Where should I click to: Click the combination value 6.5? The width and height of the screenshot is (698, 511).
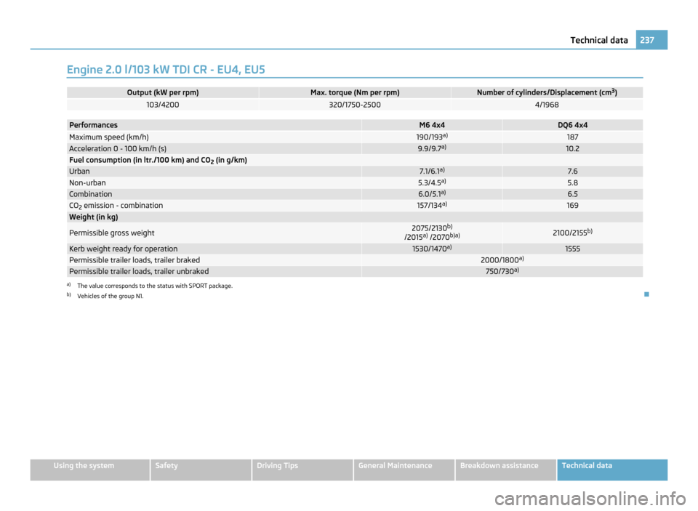pos(572,194)
